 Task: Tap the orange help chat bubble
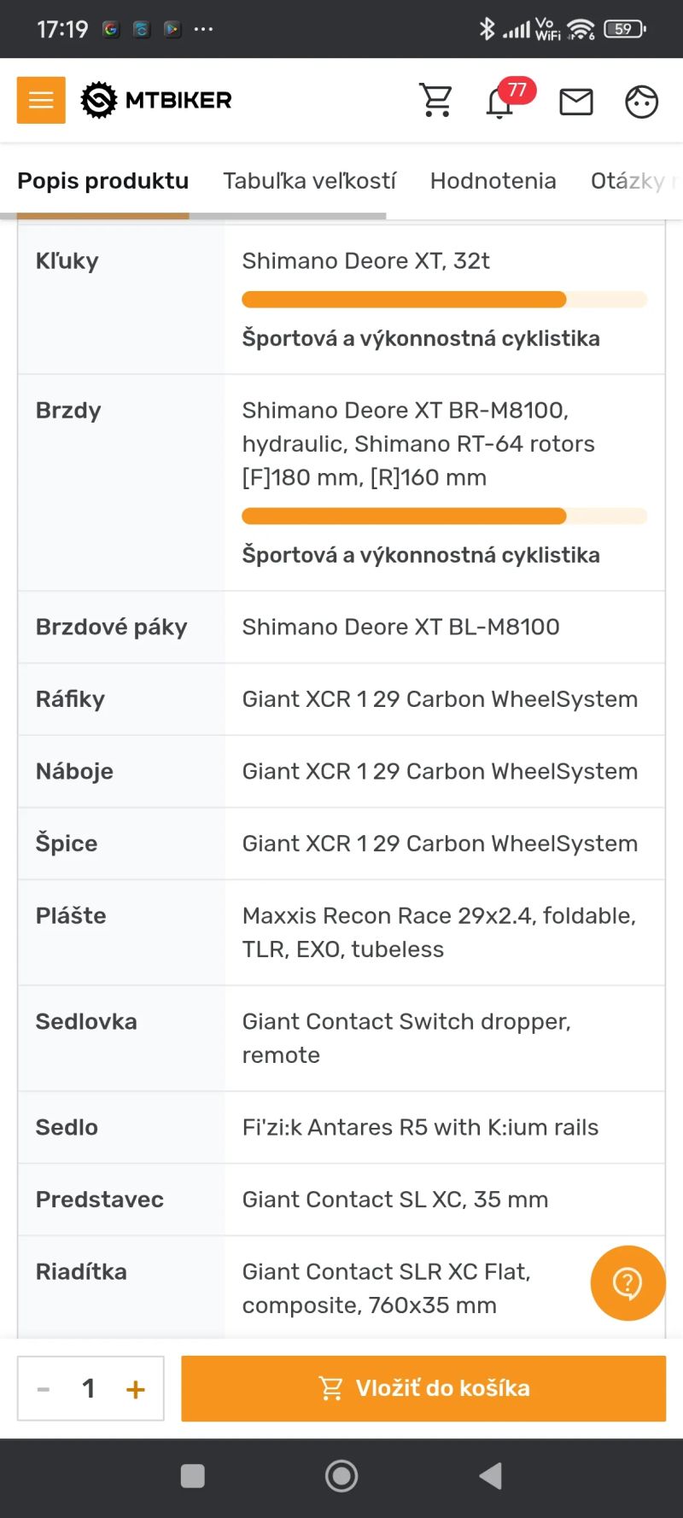[628, 1282]
